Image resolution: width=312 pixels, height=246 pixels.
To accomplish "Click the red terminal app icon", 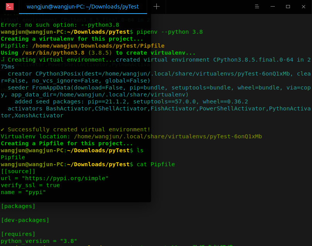I will [10, 7].
